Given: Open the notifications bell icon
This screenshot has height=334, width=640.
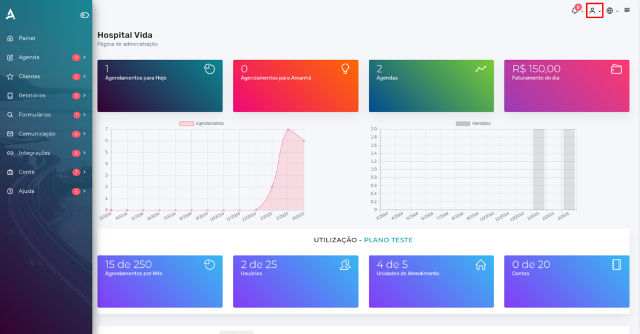Looking at the screenshot, I should click(575, 11).
